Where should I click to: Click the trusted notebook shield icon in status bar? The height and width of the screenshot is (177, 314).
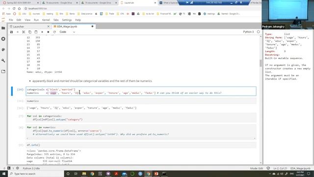pyautogui.click(x=268, y=168)
